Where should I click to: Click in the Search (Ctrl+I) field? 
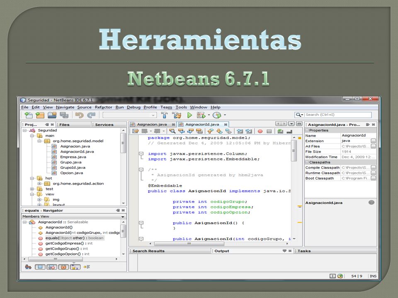pos(337,115)
